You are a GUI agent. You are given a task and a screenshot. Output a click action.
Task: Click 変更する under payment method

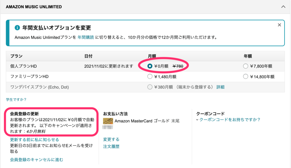point(111,139)
